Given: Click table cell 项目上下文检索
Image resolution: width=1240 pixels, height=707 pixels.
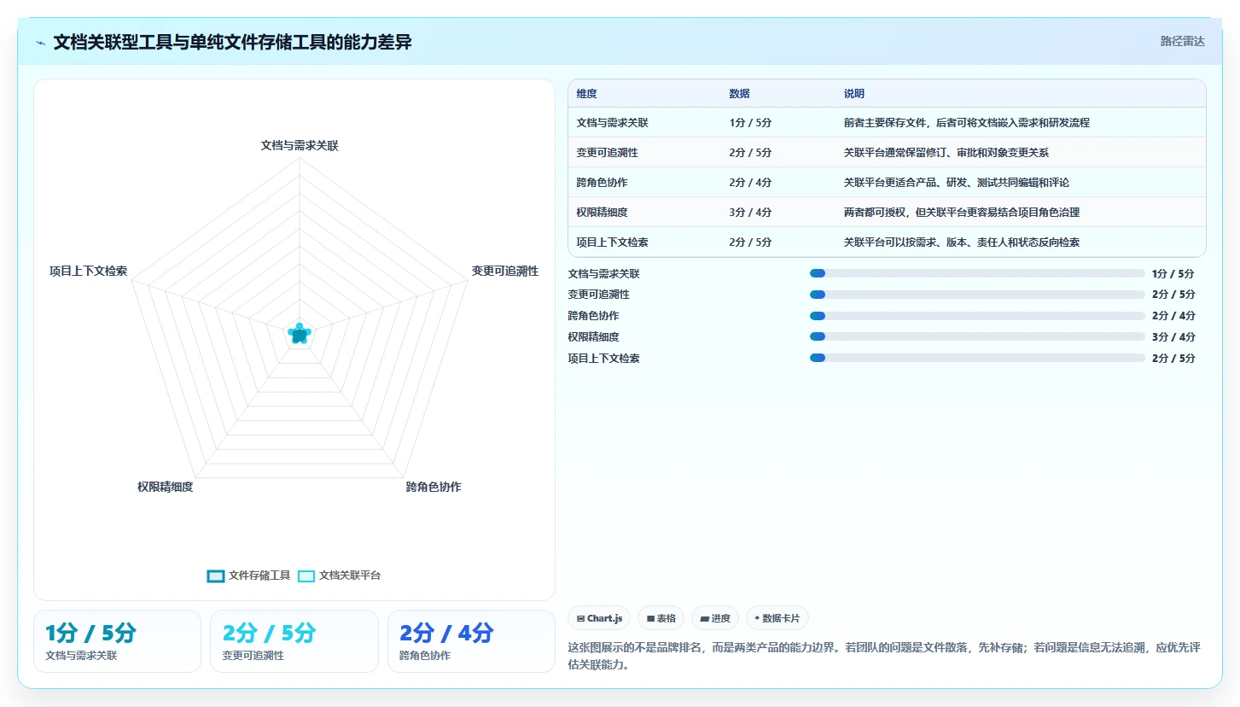Looking at the screenshot, I should click(612, 242).
